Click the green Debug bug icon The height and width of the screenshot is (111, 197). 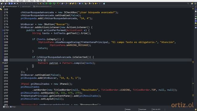tap(46, 3)
